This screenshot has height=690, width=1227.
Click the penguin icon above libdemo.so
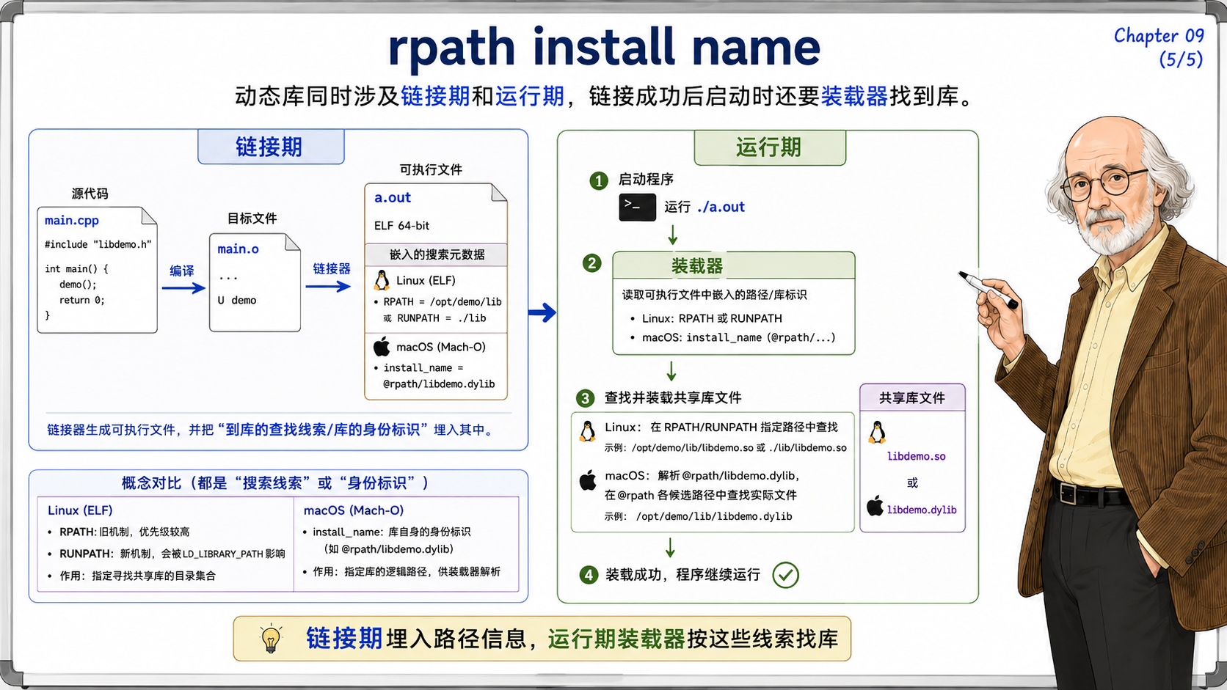click(877, 432)
